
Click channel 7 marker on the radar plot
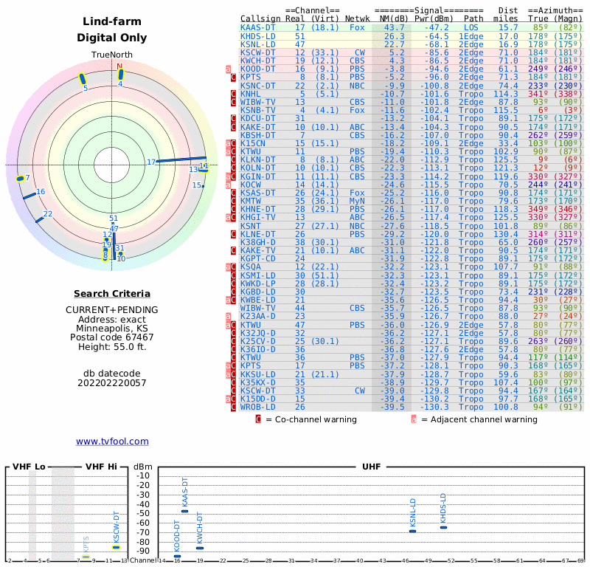click(20, 179)
